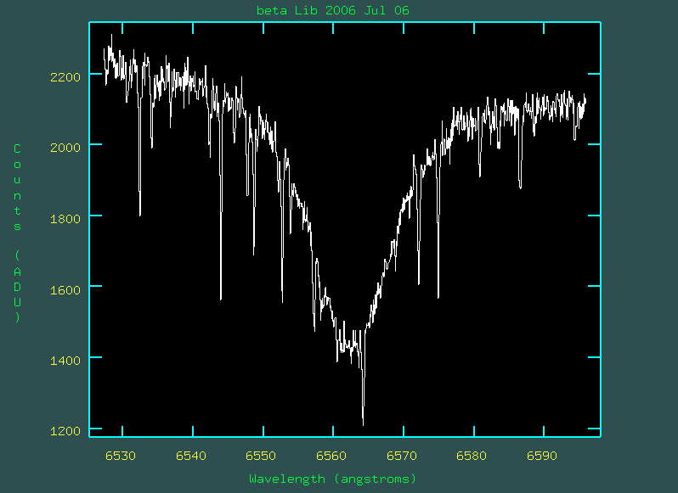Image resolution: width=678 pixels, height=493 pixels.
Task: Click the x-axis label "Wavelength (angstroms)"
Action: pyautogui.click(x=332, y=479)
